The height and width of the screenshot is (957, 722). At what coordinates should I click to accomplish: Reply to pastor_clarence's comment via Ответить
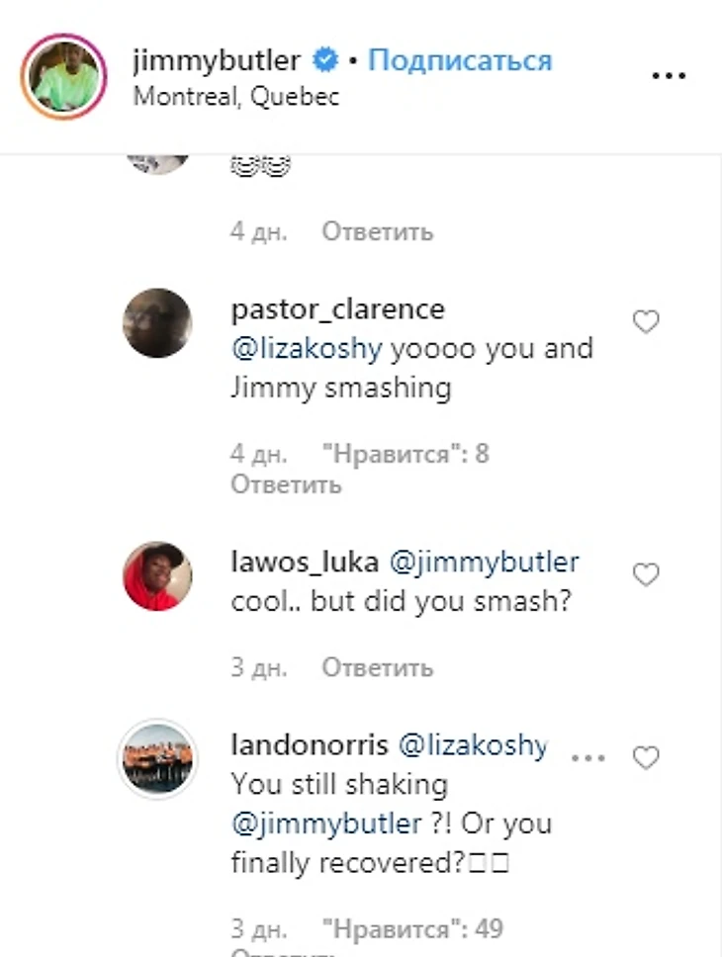(x=286, y=484)
